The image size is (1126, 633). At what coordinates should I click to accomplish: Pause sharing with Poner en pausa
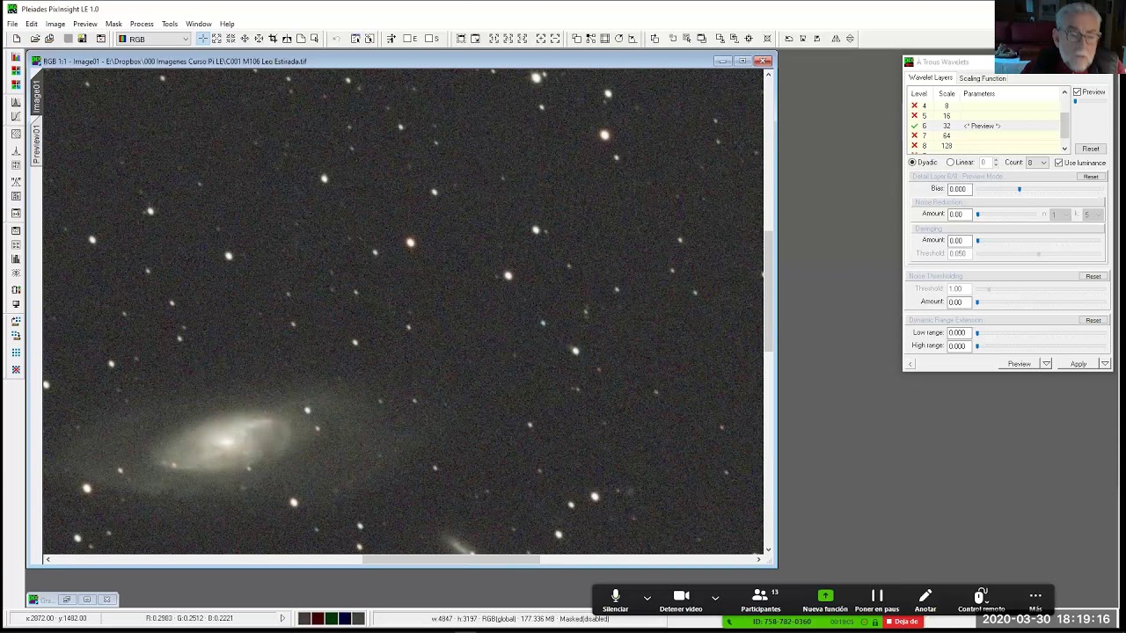point(877,600)
